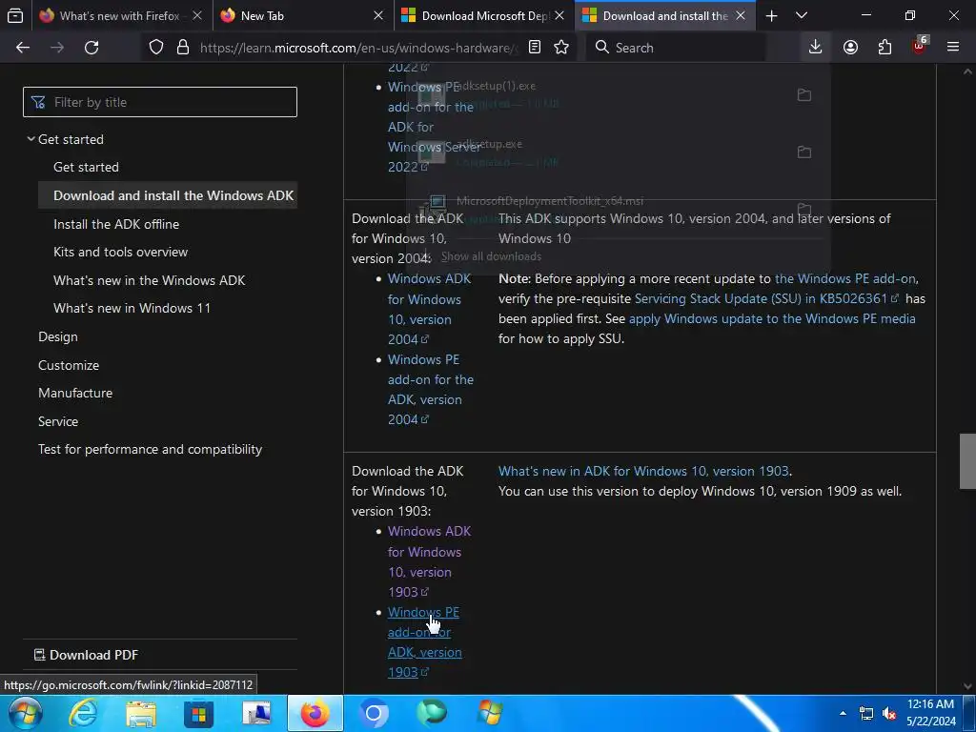Expand the Design section

(58, 336)
